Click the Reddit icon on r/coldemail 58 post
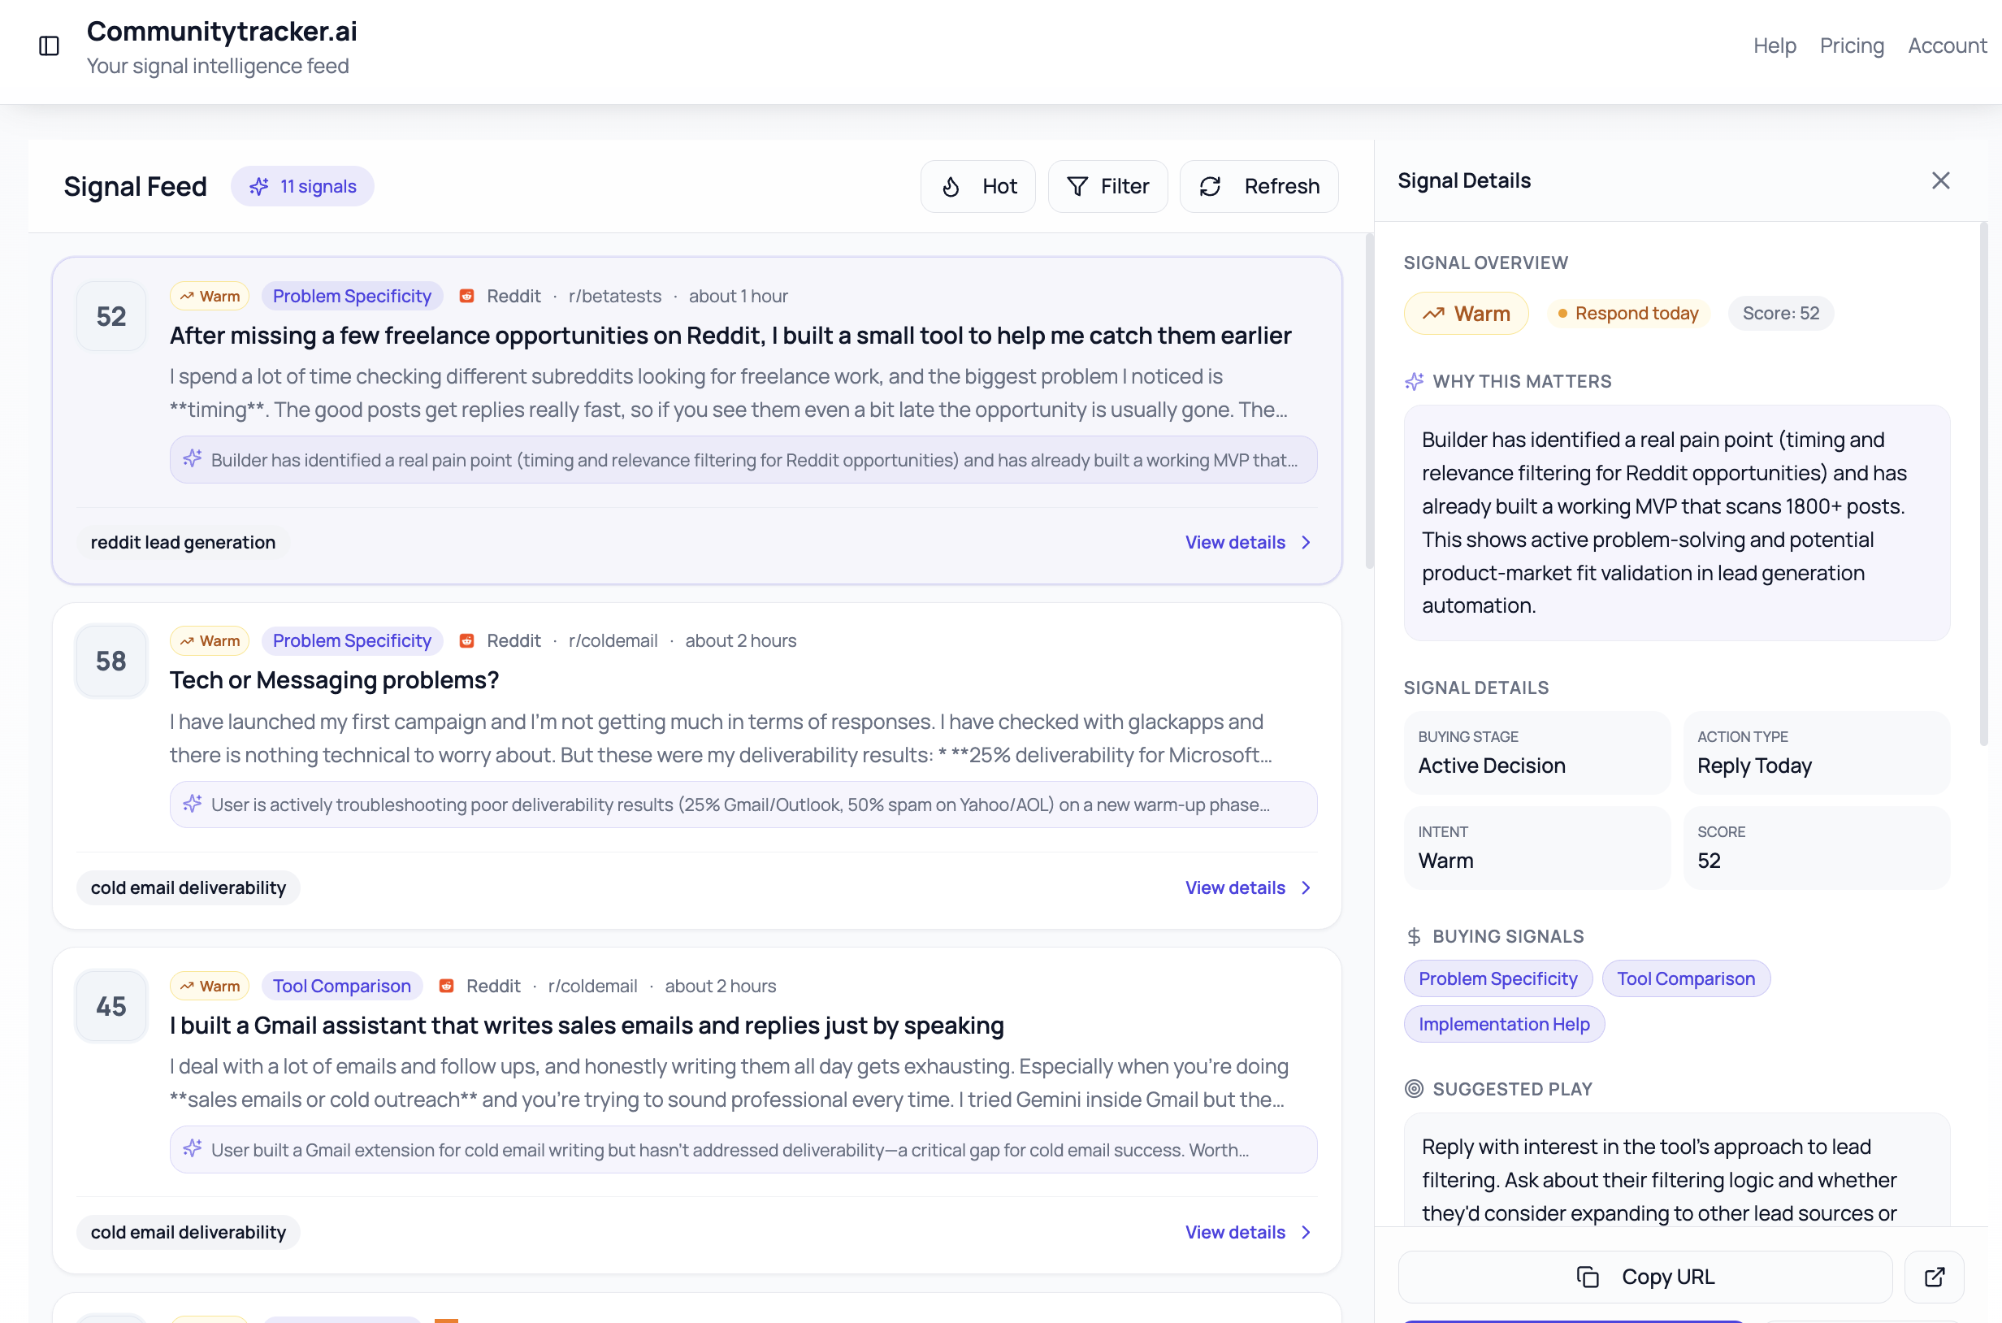Image resolution: width=2002 pixels, height=1323 pixels. [466, 641]
